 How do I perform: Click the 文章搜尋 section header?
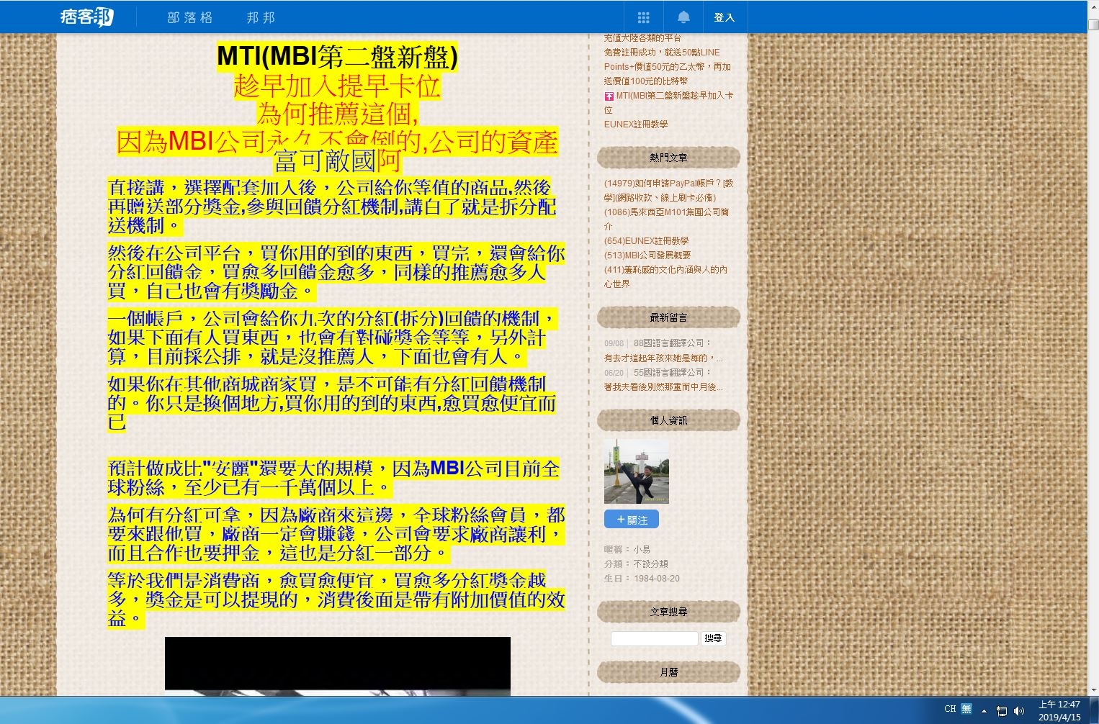(x=668, y=612)
